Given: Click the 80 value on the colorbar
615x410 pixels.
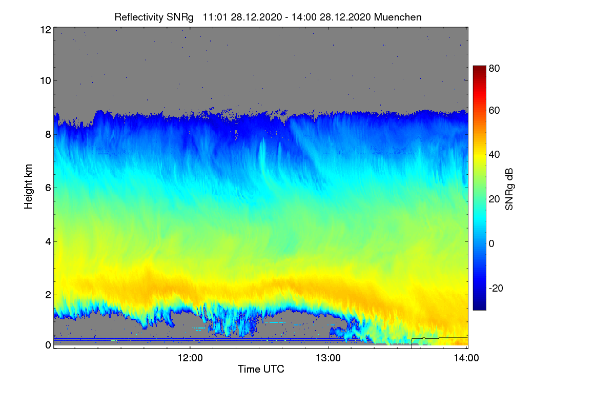Looking at the screenshot, I should coord(495,67).
